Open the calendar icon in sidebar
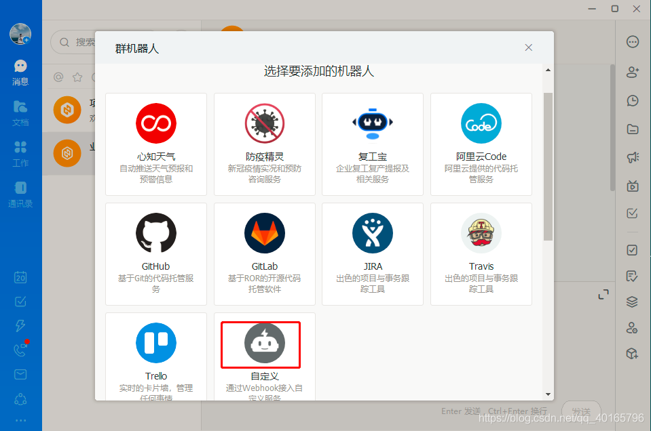This screenshot has width=651, height=431. 20,277
